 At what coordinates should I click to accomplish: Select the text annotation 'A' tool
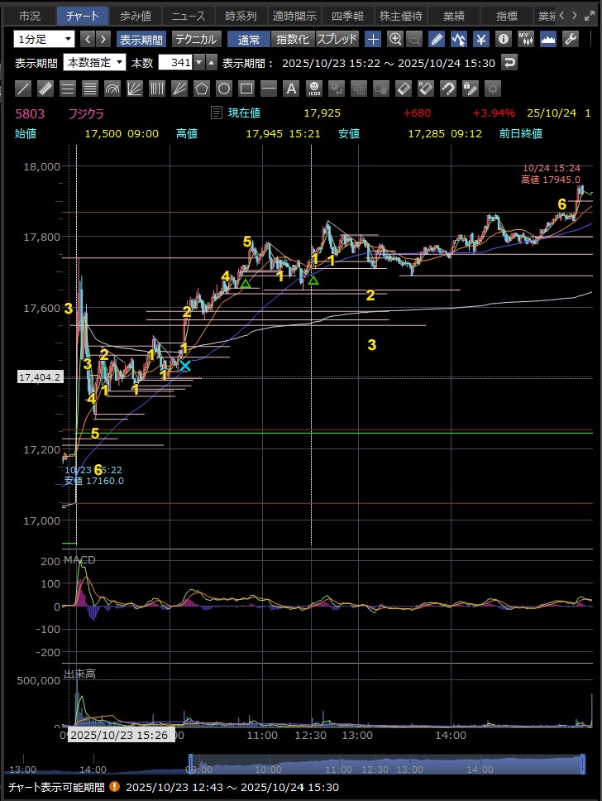(290, 88)
